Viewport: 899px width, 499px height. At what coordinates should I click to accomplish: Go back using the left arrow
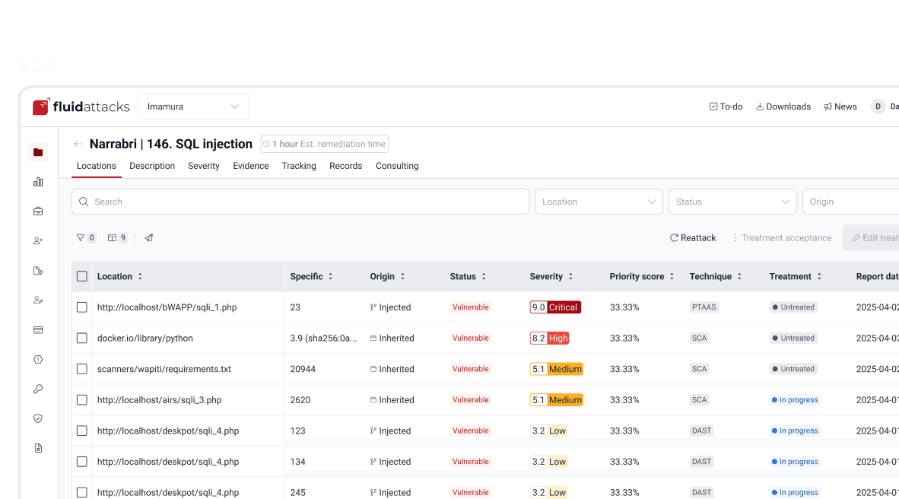(78, 144)
